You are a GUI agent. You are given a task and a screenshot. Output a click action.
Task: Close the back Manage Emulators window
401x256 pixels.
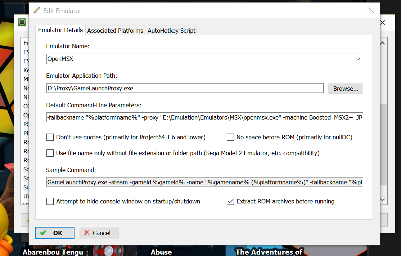coord(383,23)
